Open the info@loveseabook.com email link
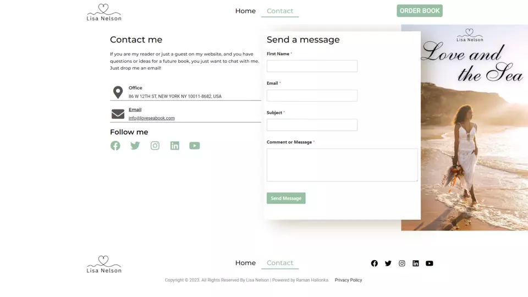The width and height of the screenshot is (528, 297). pyautogui.click(x=152, y=118)
